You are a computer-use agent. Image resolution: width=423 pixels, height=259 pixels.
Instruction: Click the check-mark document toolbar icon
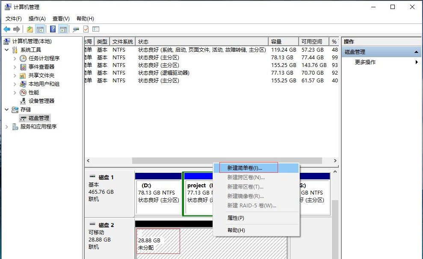[x=85, y=29]
